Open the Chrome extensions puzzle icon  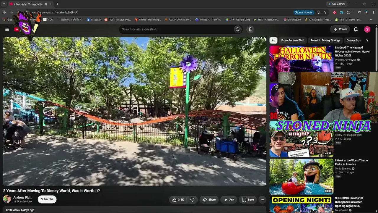[349, 12]
